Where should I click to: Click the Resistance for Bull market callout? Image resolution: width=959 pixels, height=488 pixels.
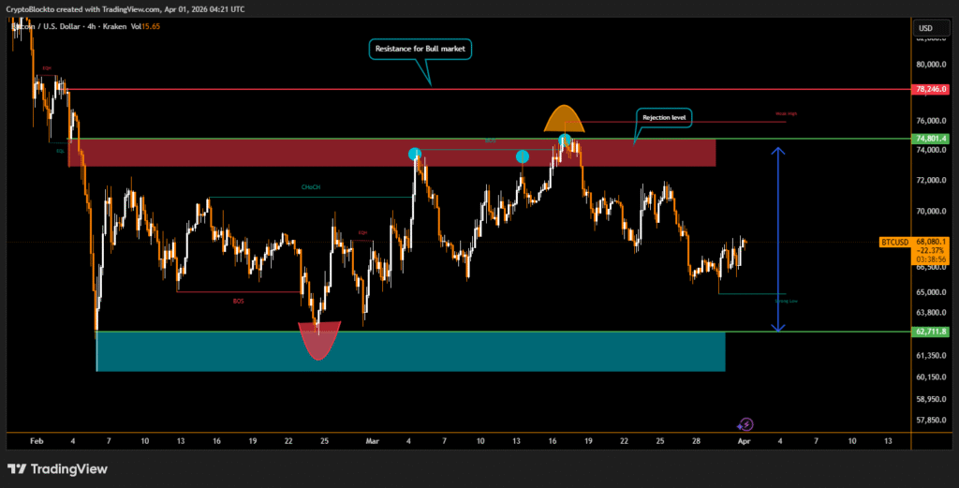(x=420, y=48)
